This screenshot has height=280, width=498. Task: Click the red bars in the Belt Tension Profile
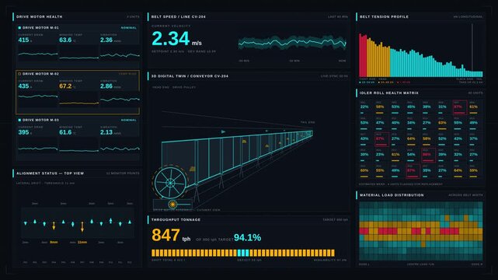pyautogui.click(x=363, y=56)
